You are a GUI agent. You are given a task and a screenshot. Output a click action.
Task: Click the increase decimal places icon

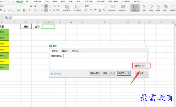coord(99,10)
